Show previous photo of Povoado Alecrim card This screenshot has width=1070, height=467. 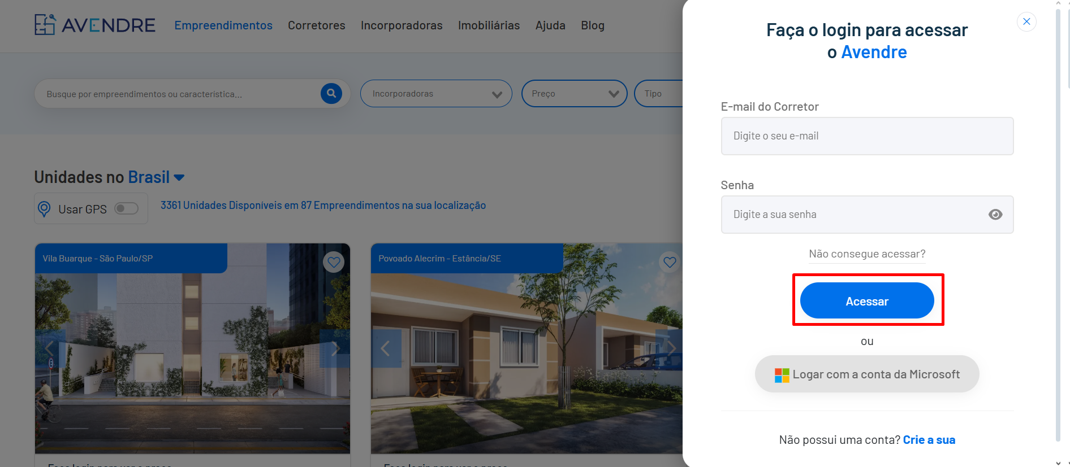pos(386,348)
